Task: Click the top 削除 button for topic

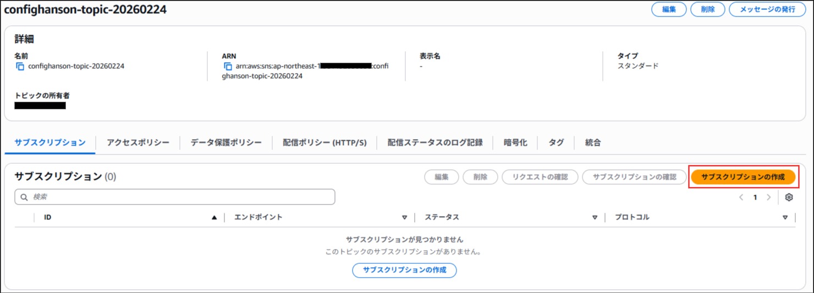Action: coord(707,9)
